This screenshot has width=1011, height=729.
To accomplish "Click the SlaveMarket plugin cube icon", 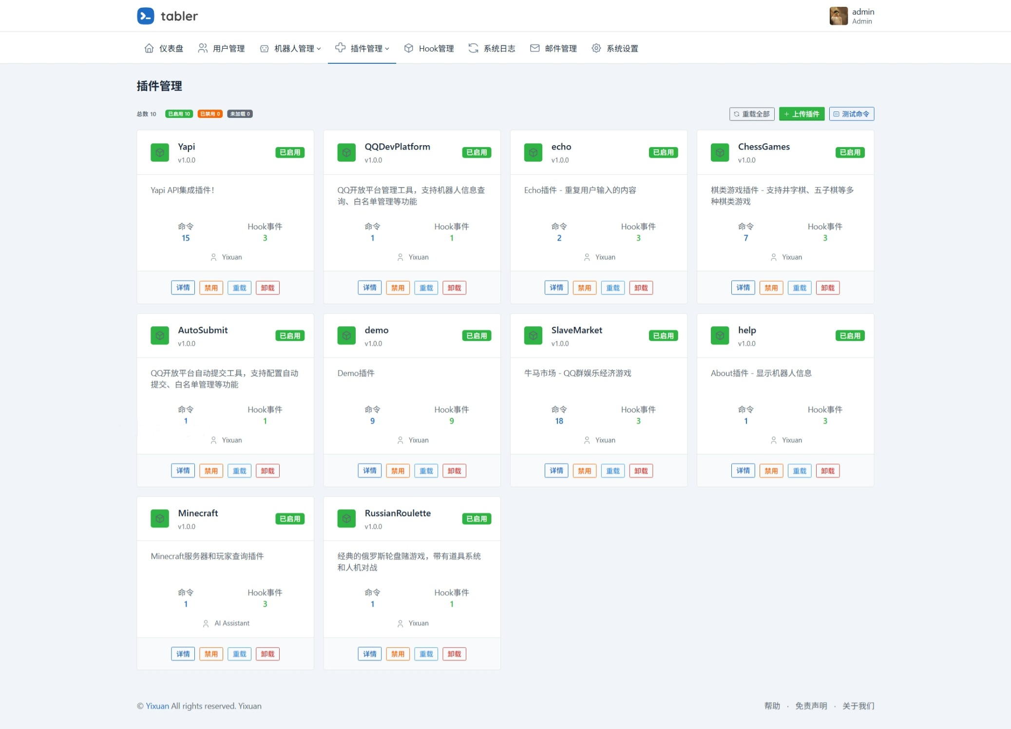I will tap(533, 336).
